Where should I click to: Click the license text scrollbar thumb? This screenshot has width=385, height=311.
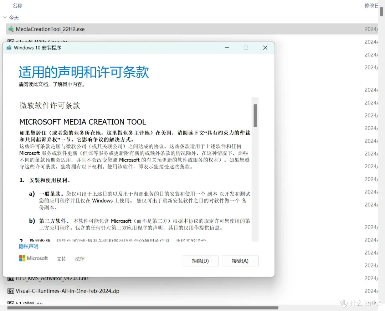tap(255, 115)
